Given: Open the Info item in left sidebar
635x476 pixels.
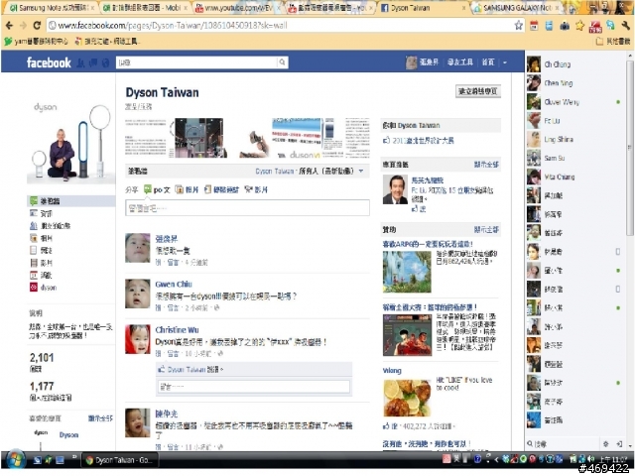Looking at the screenshot, I should click(42, 213).
